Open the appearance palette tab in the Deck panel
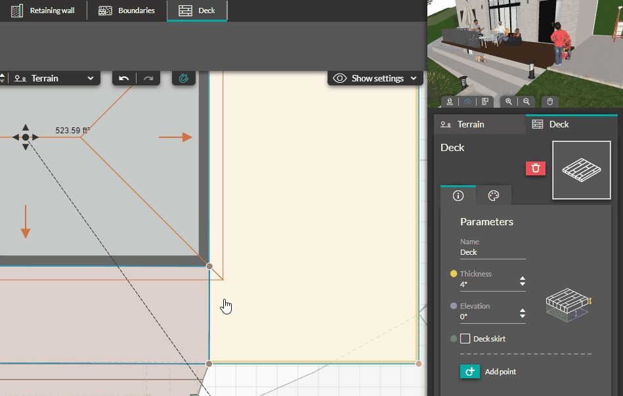Viewport: 623px width, 396px height. click(494, 195)
